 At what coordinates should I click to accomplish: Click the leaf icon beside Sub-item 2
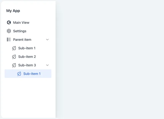14,57
